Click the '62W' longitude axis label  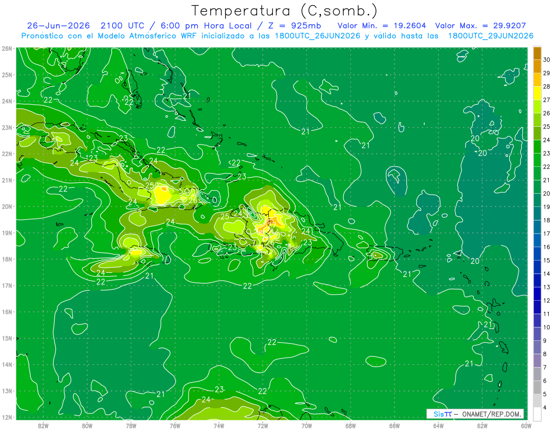click(482, 425)
